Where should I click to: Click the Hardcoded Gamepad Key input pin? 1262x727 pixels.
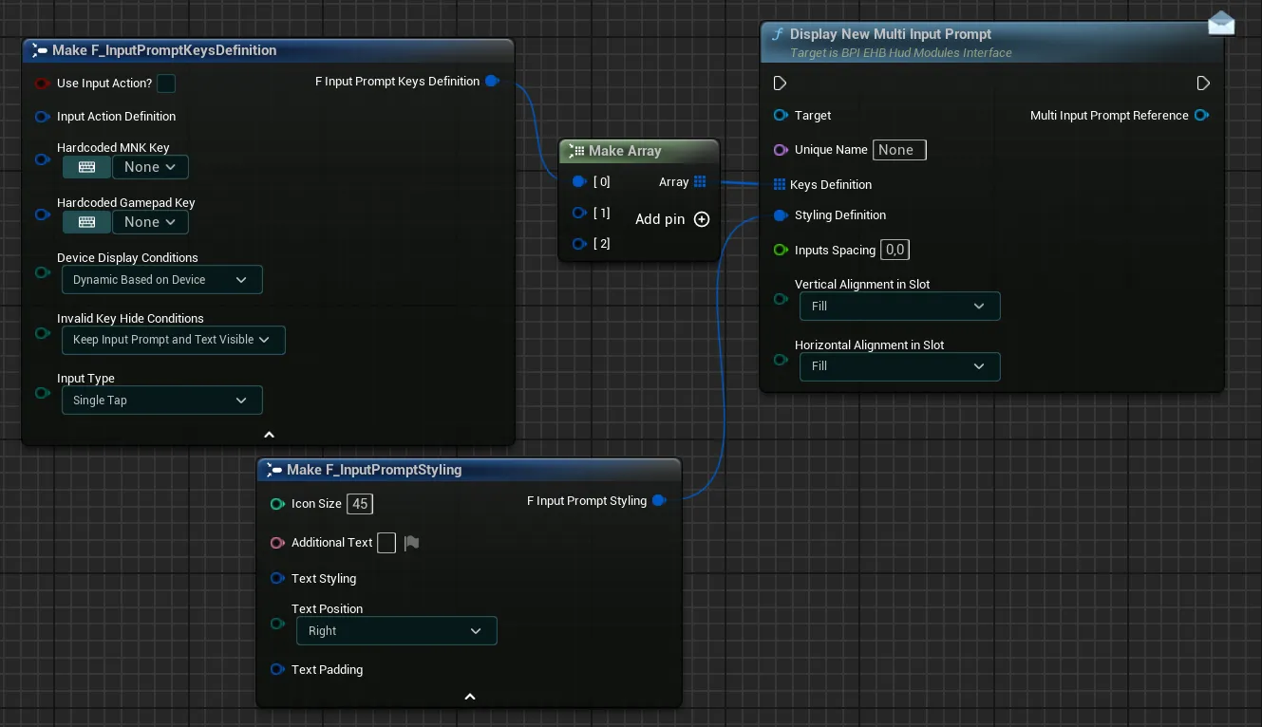42,214
